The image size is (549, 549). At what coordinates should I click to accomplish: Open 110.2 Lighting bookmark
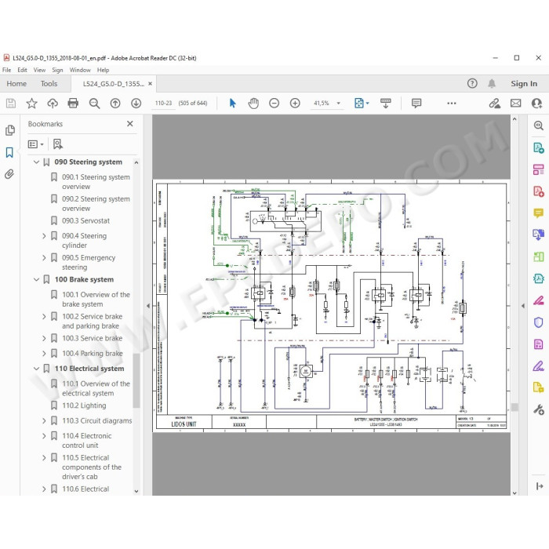[x=84, y=405]
